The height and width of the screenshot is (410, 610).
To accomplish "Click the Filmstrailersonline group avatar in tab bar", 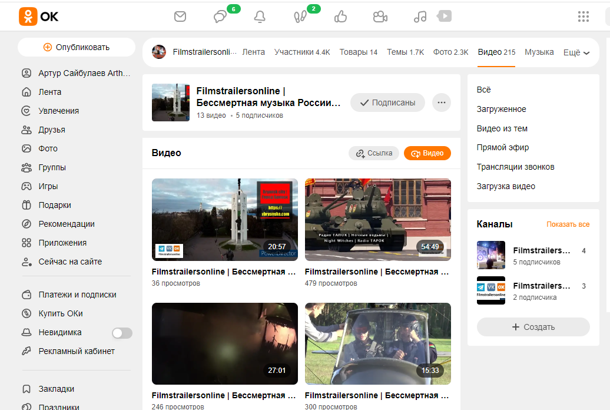I will (159, 52).
